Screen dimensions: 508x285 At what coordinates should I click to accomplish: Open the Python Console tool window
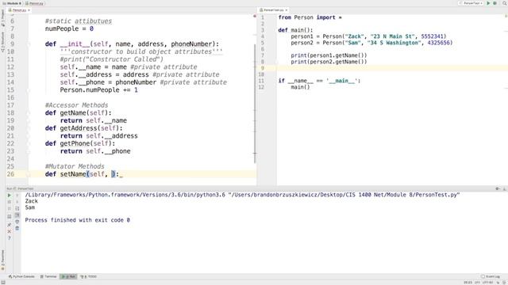pos(21,276)
